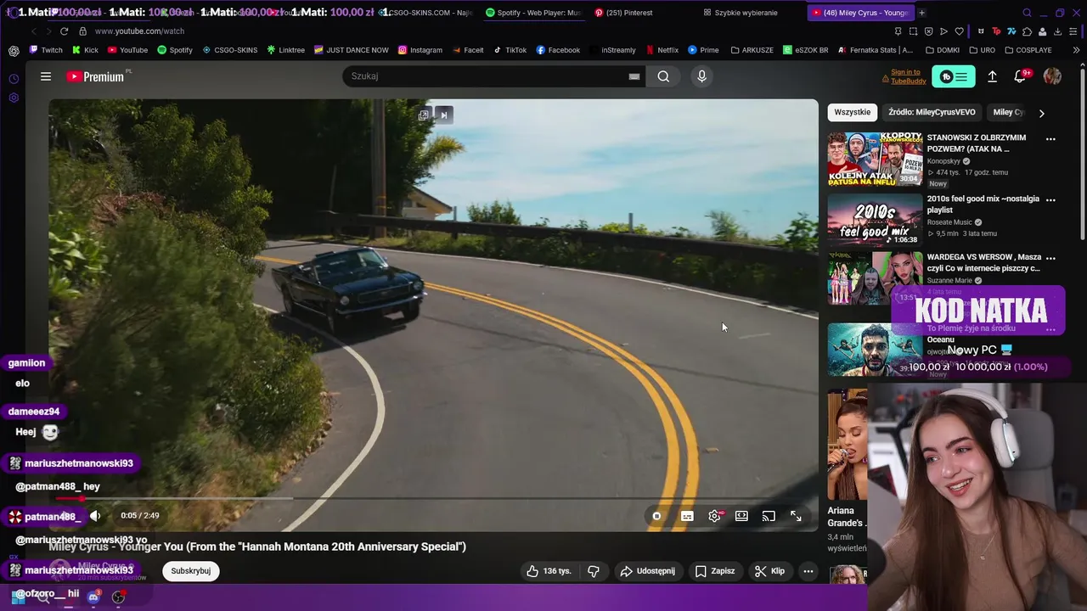The image size is (1087, 611).
Task: Open the 7TV extension icon
Action: click(x=1011, y=31)
